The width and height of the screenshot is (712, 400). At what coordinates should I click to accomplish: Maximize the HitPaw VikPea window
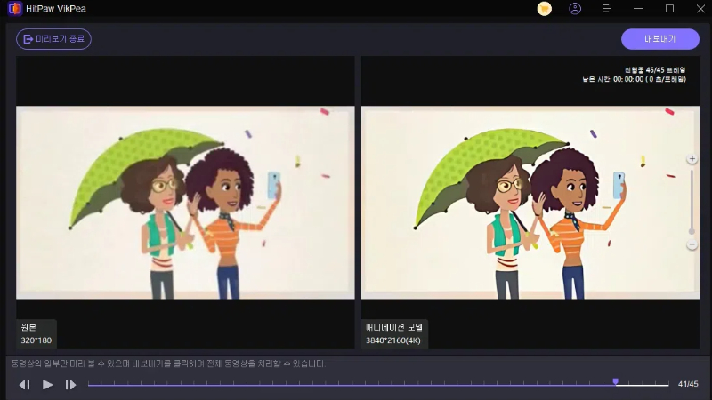pos(669,9)
